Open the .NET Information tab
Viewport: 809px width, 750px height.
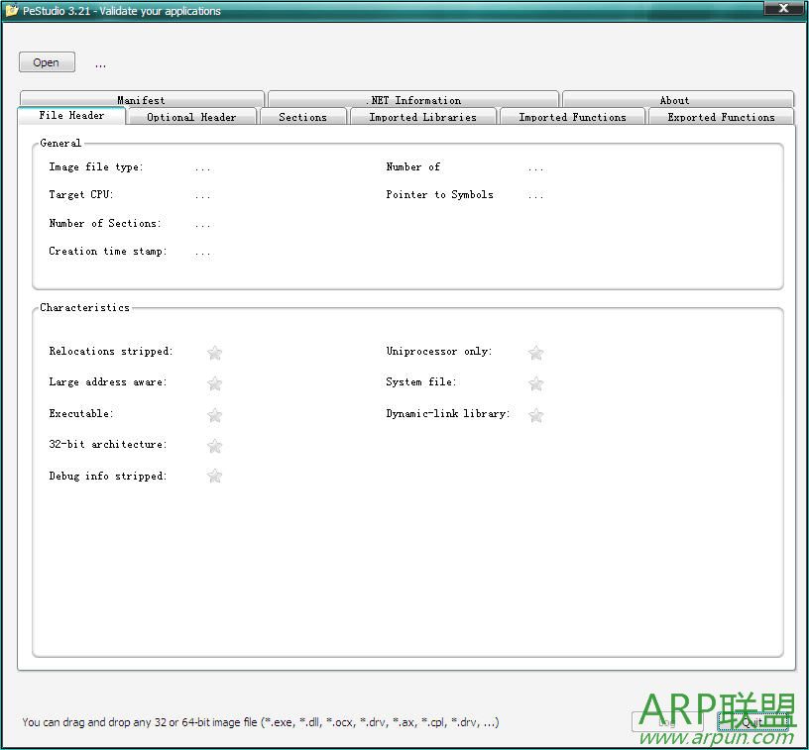(413, 100)
